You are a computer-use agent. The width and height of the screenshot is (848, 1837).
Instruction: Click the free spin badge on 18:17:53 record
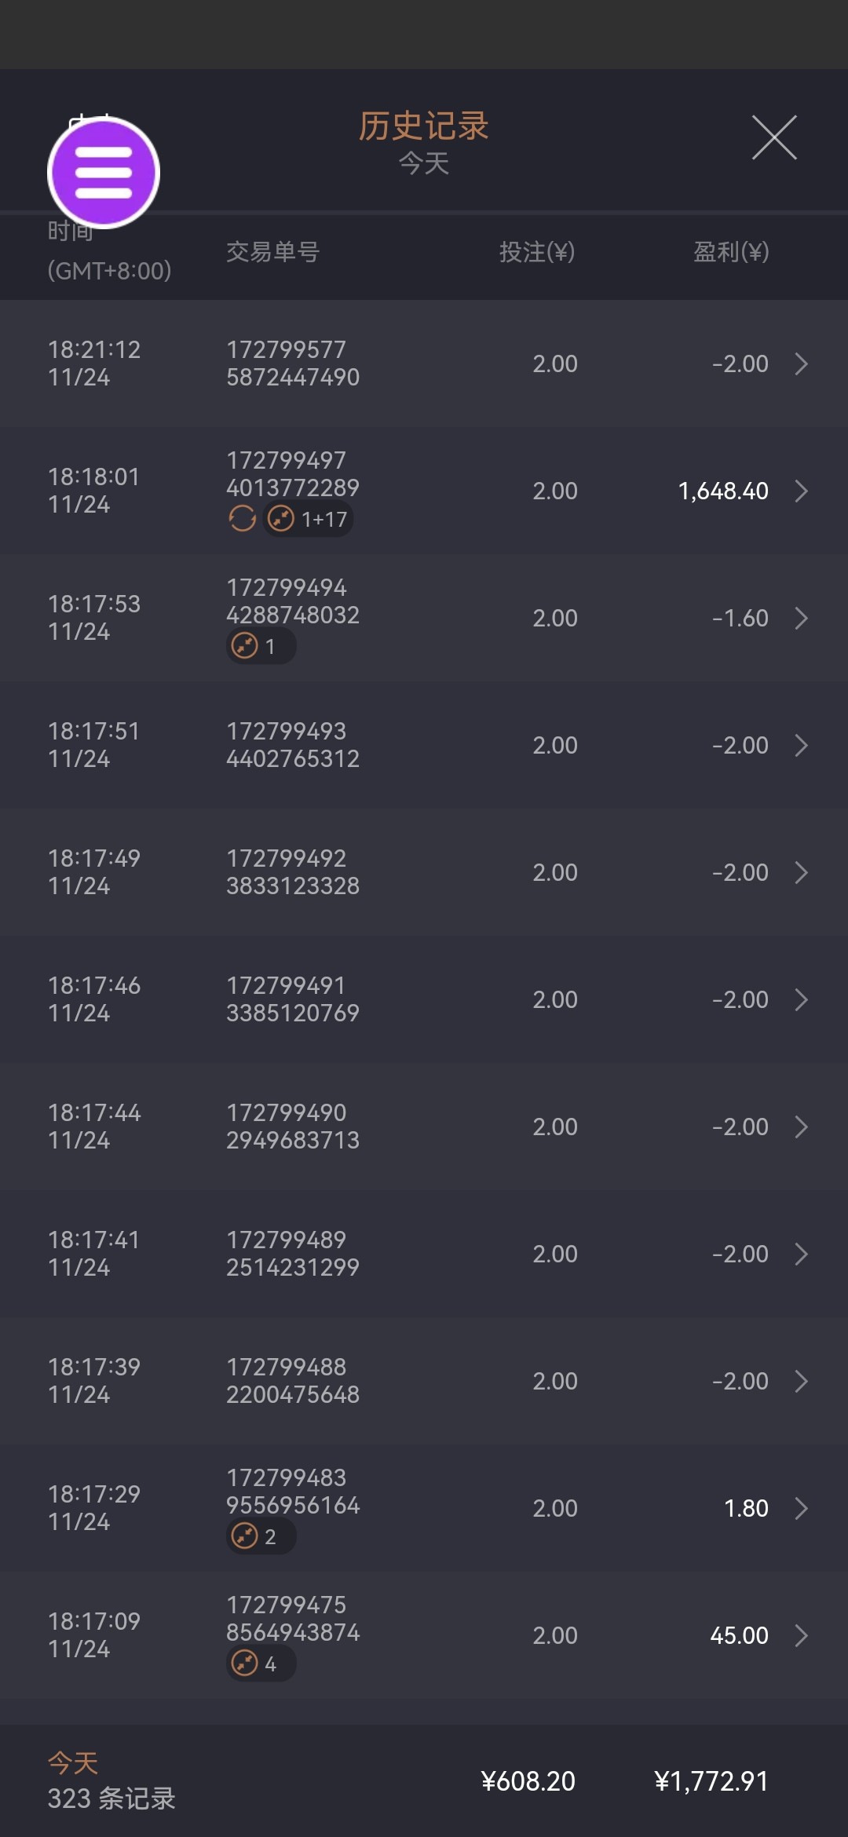[x=260, y=646]
